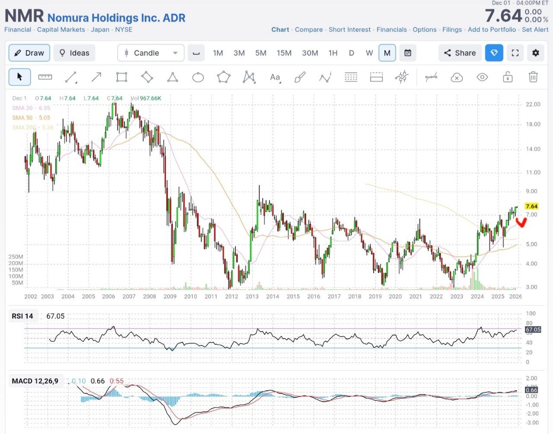Open the Capital Markets industry link
Screen dimensions: 553x434
[61, 29]
